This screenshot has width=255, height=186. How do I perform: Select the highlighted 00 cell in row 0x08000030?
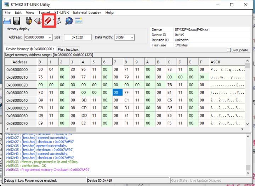coord(118,92)
